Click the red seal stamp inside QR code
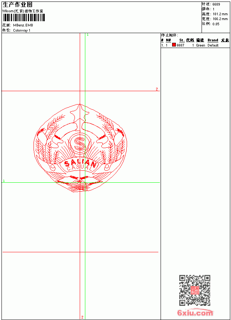Screen dimensions: 231x320 pos(194,290)
